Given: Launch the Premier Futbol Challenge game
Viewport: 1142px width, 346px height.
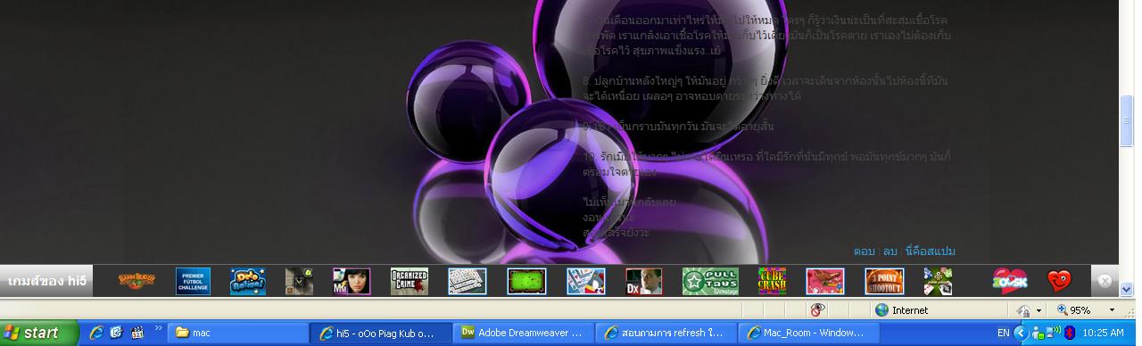Looking at the screenshot, I should pos(193,281).
